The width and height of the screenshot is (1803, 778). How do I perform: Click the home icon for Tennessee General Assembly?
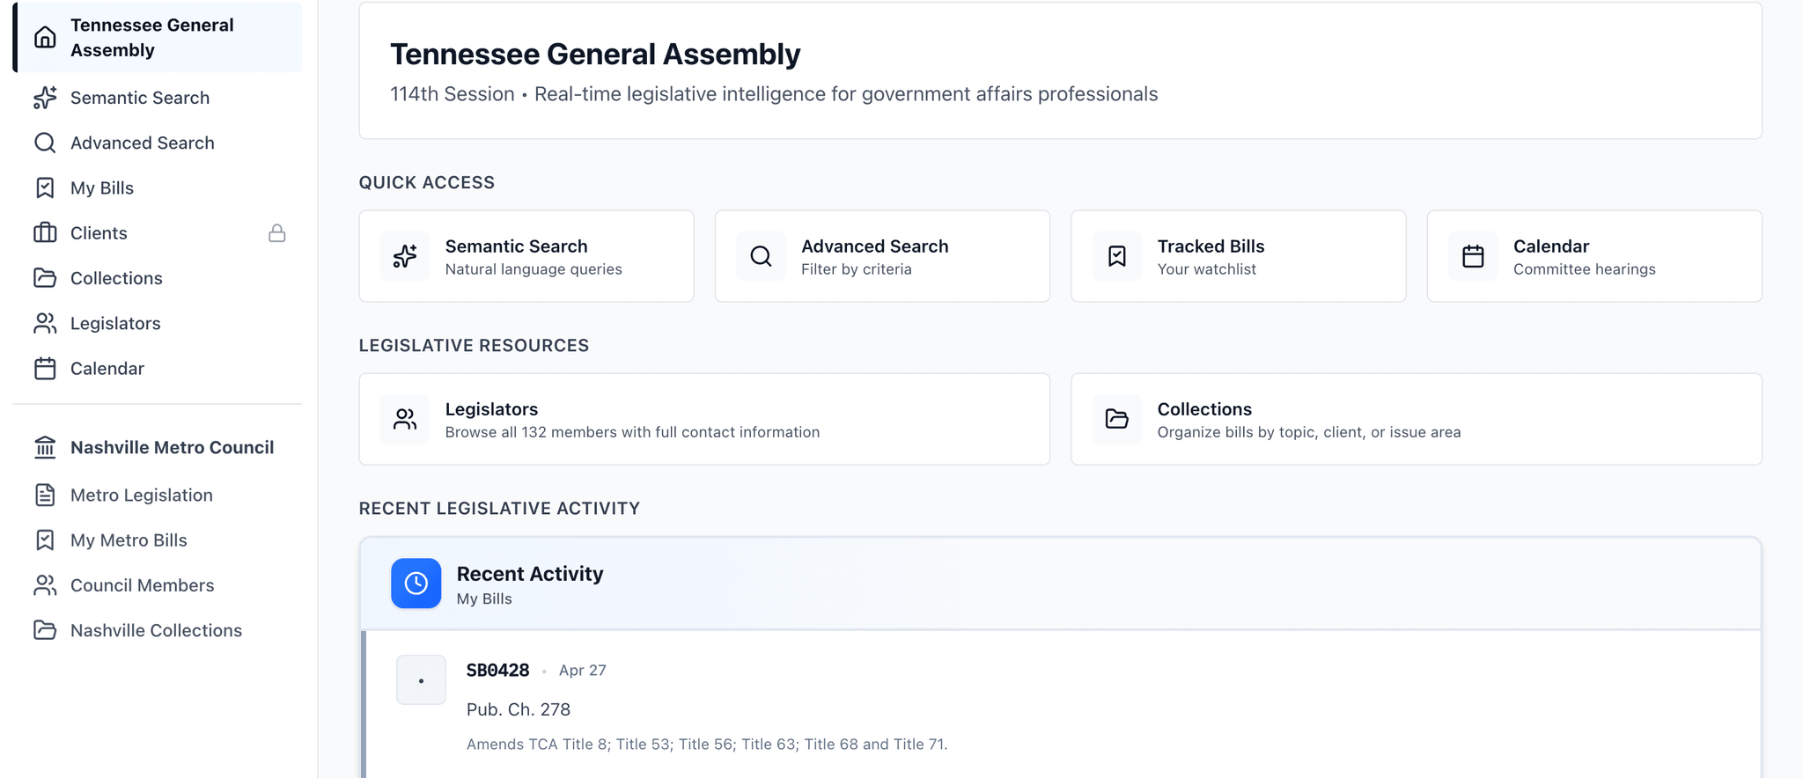[x=45, y=37]
